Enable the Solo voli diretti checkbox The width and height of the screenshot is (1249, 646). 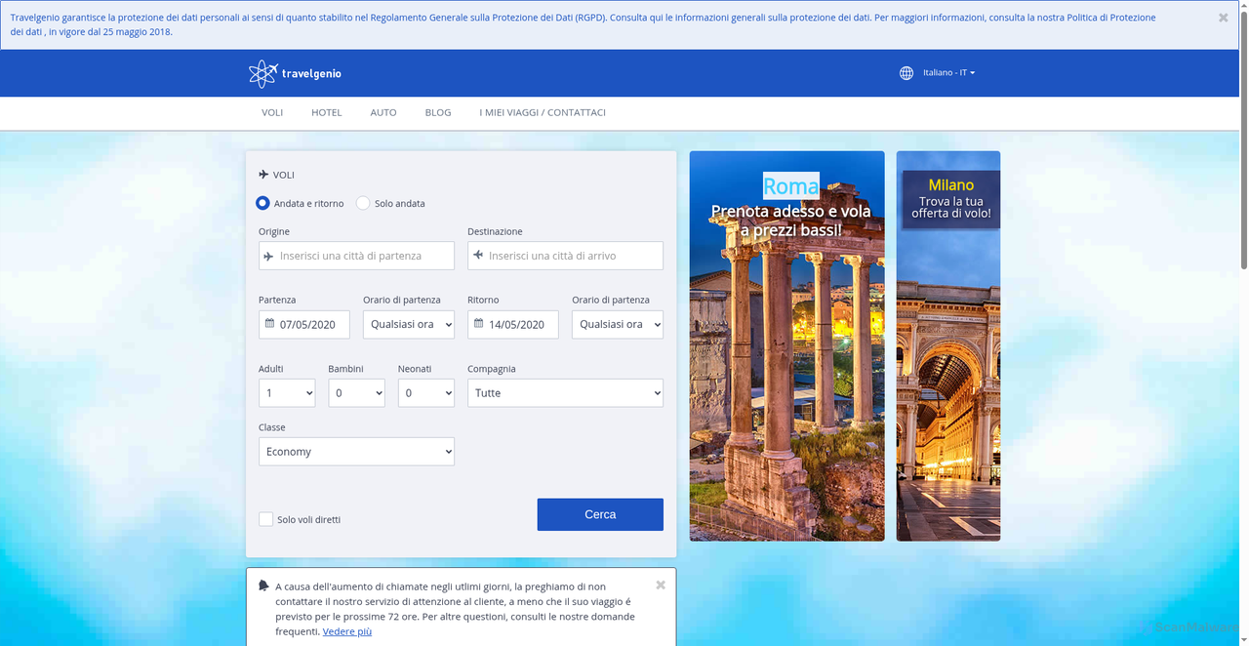[265, 519]
